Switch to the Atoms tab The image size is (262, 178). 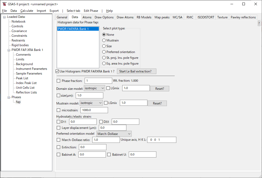coord(87,17)
